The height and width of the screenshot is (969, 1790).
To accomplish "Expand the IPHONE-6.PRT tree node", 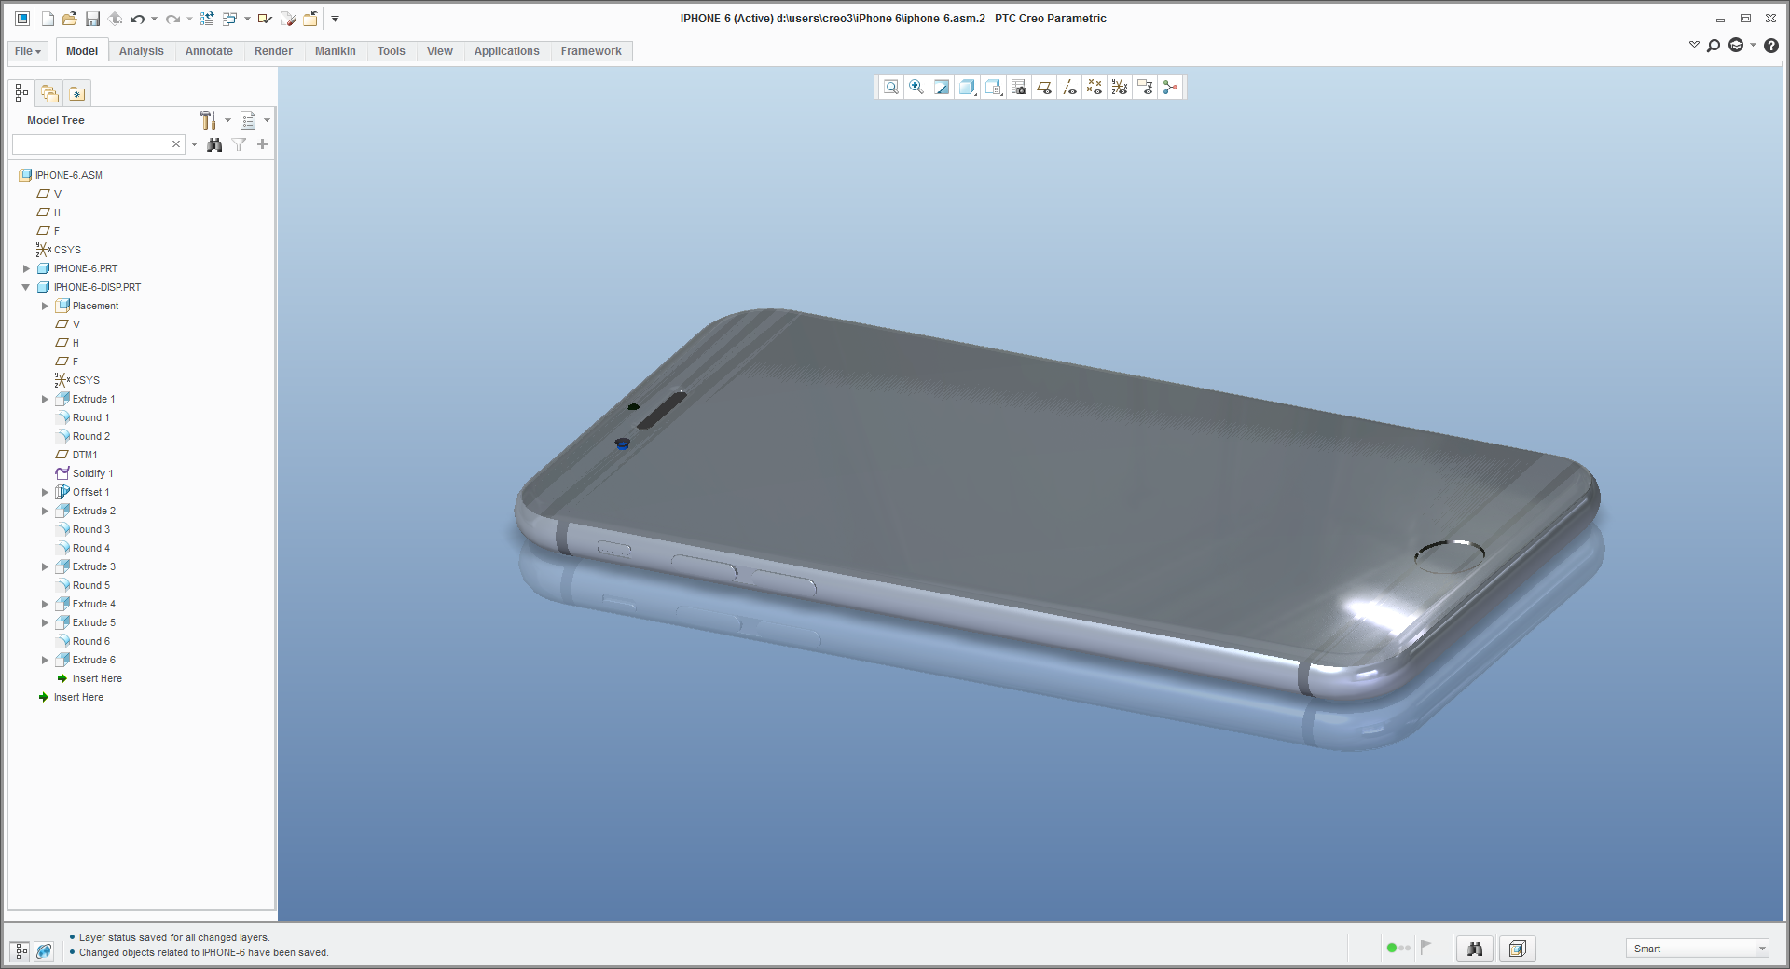I will coord(26,268).
